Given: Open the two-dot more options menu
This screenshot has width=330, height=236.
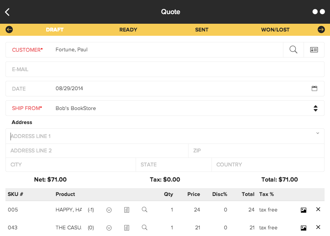Looking at the screenshot, I should pos(318,12).
